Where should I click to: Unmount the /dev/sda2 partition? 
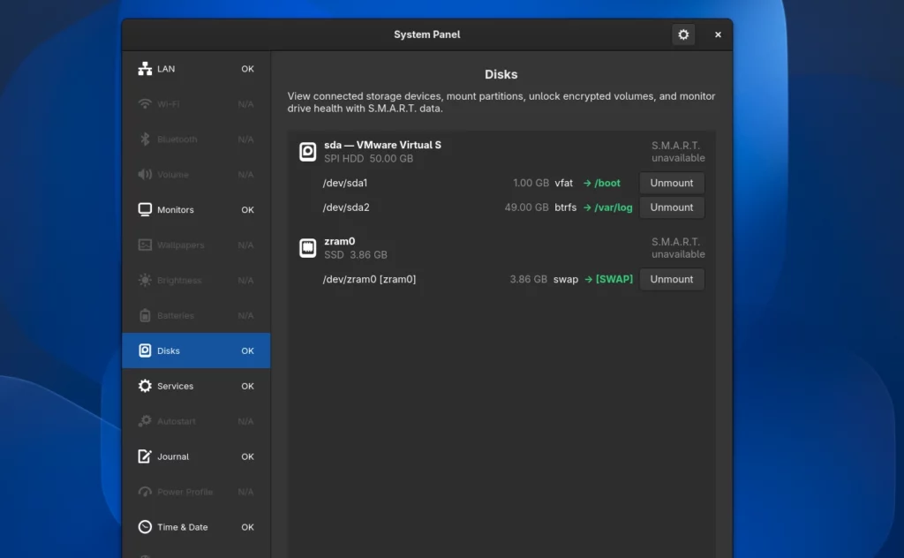[672, 207]
